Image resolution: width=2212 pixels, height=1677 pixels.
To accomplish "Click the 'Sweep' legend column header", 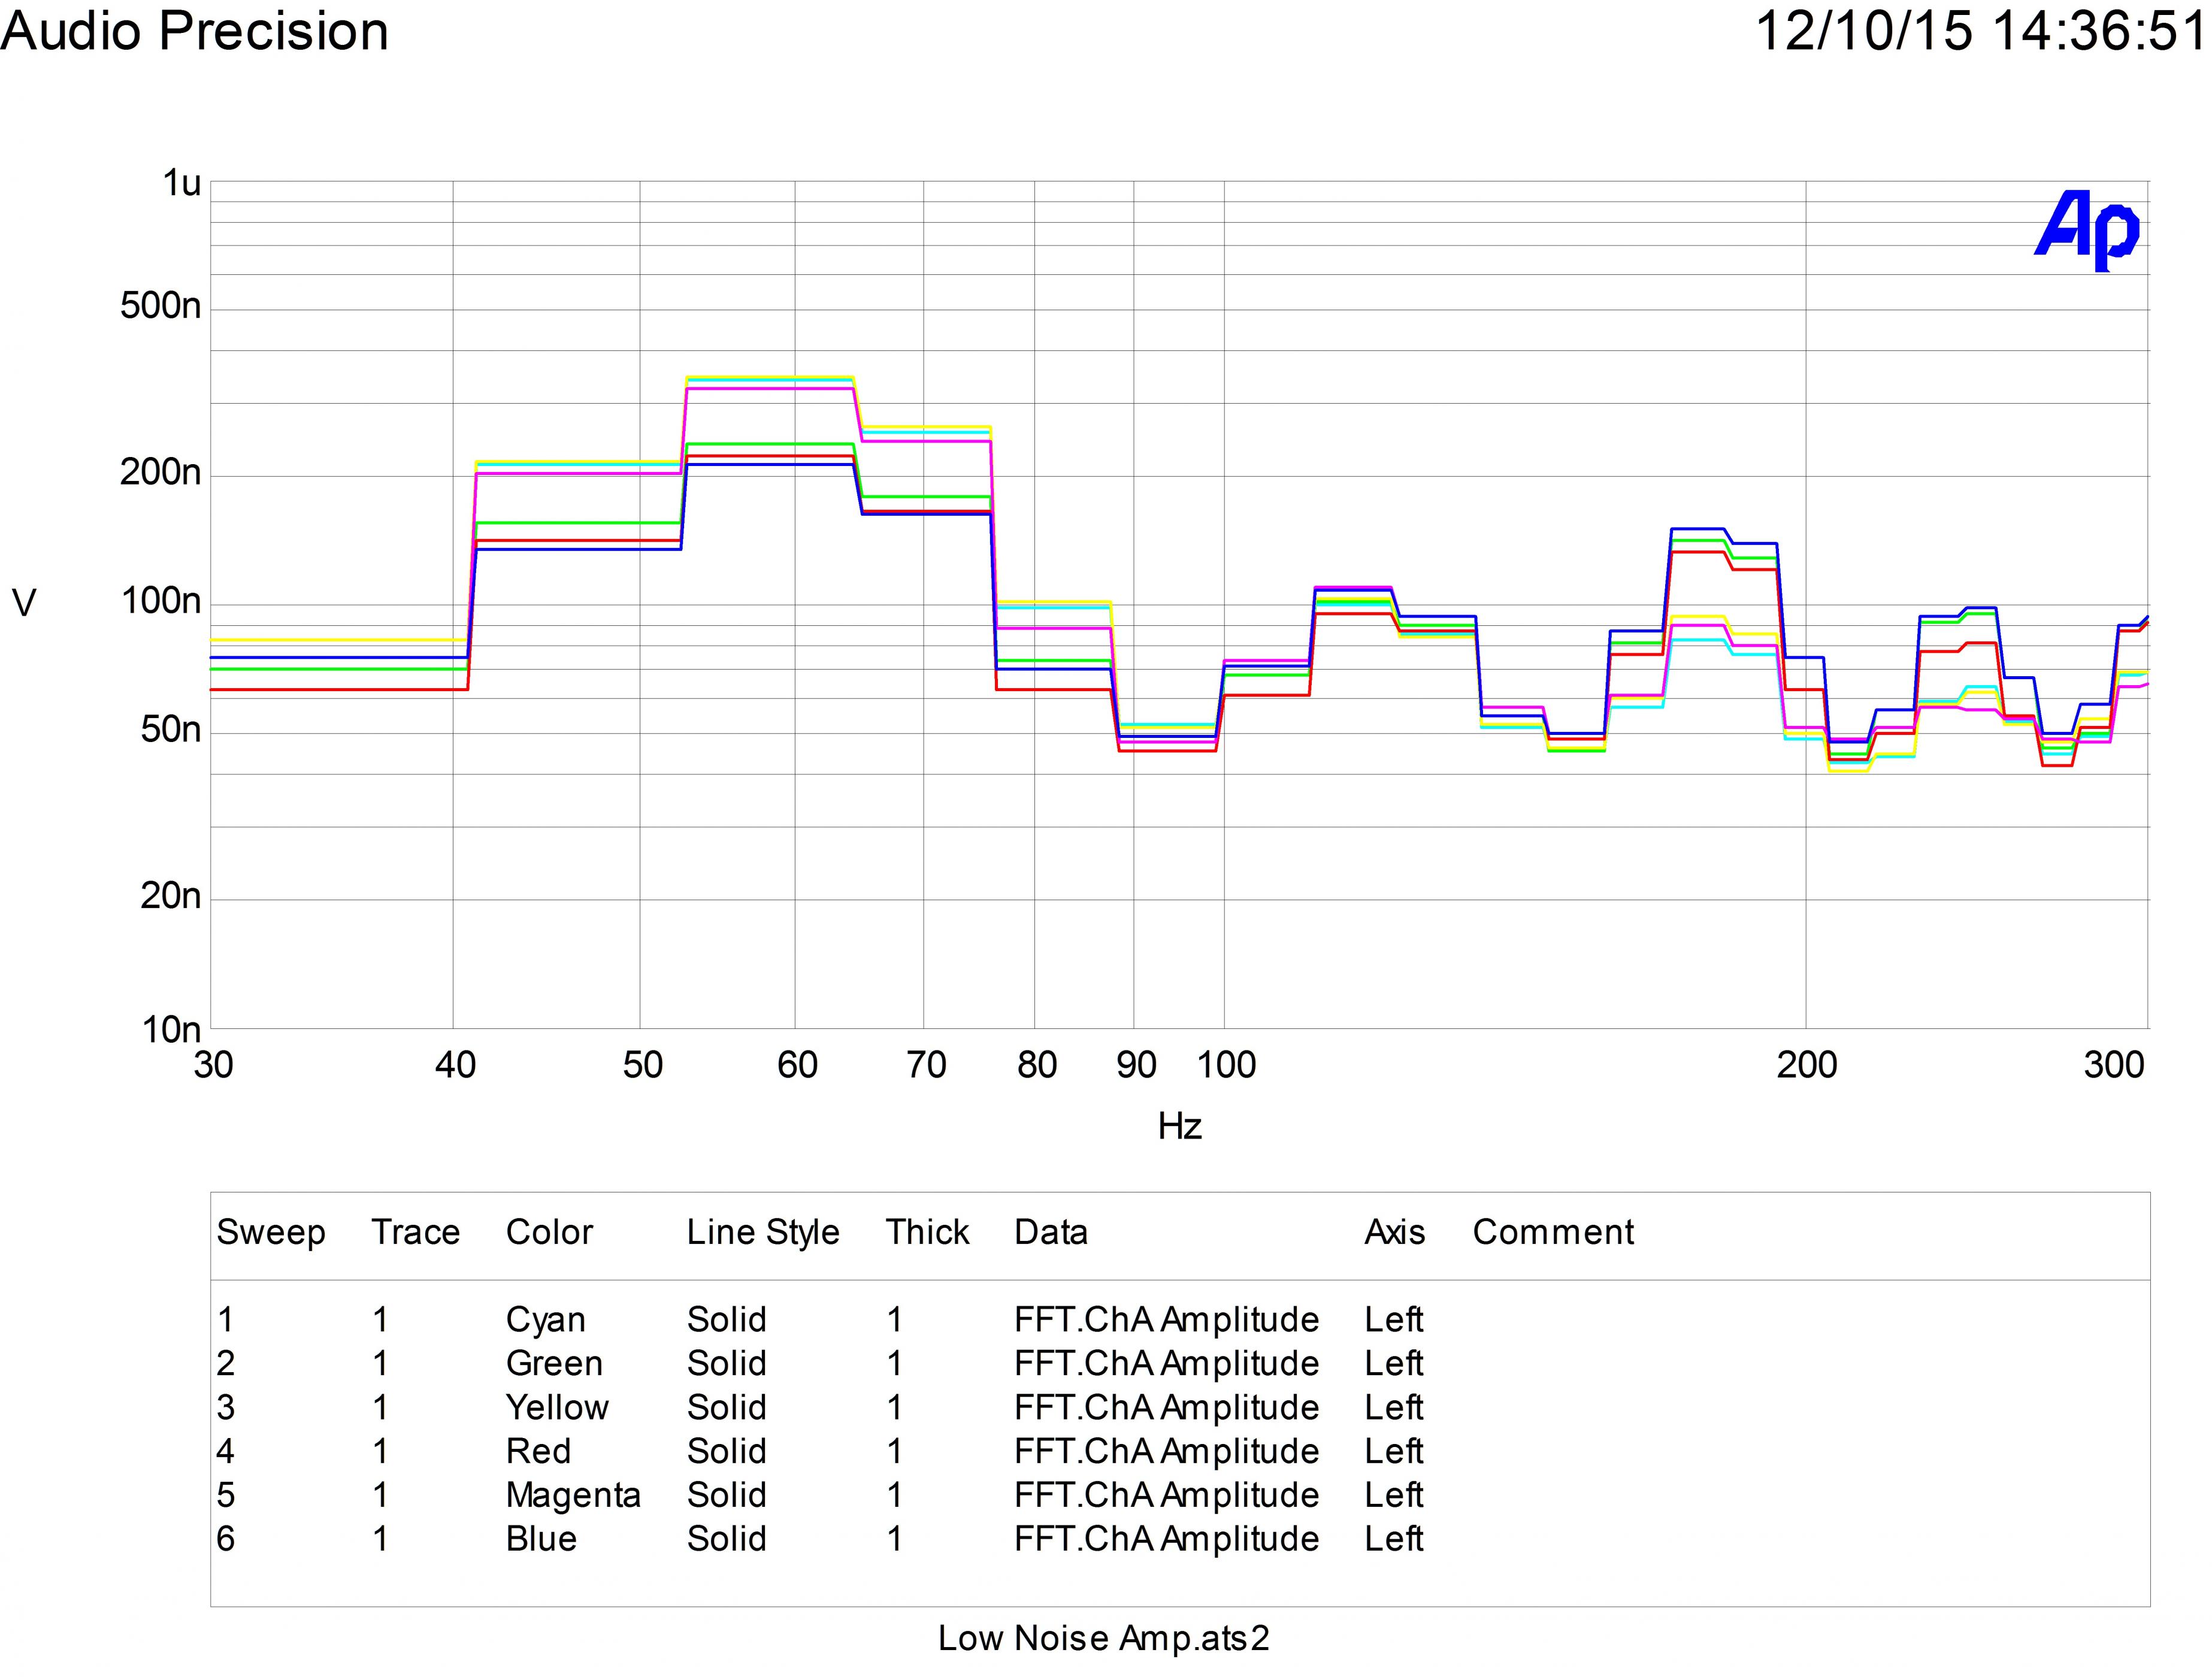I will coord(271,1234).
